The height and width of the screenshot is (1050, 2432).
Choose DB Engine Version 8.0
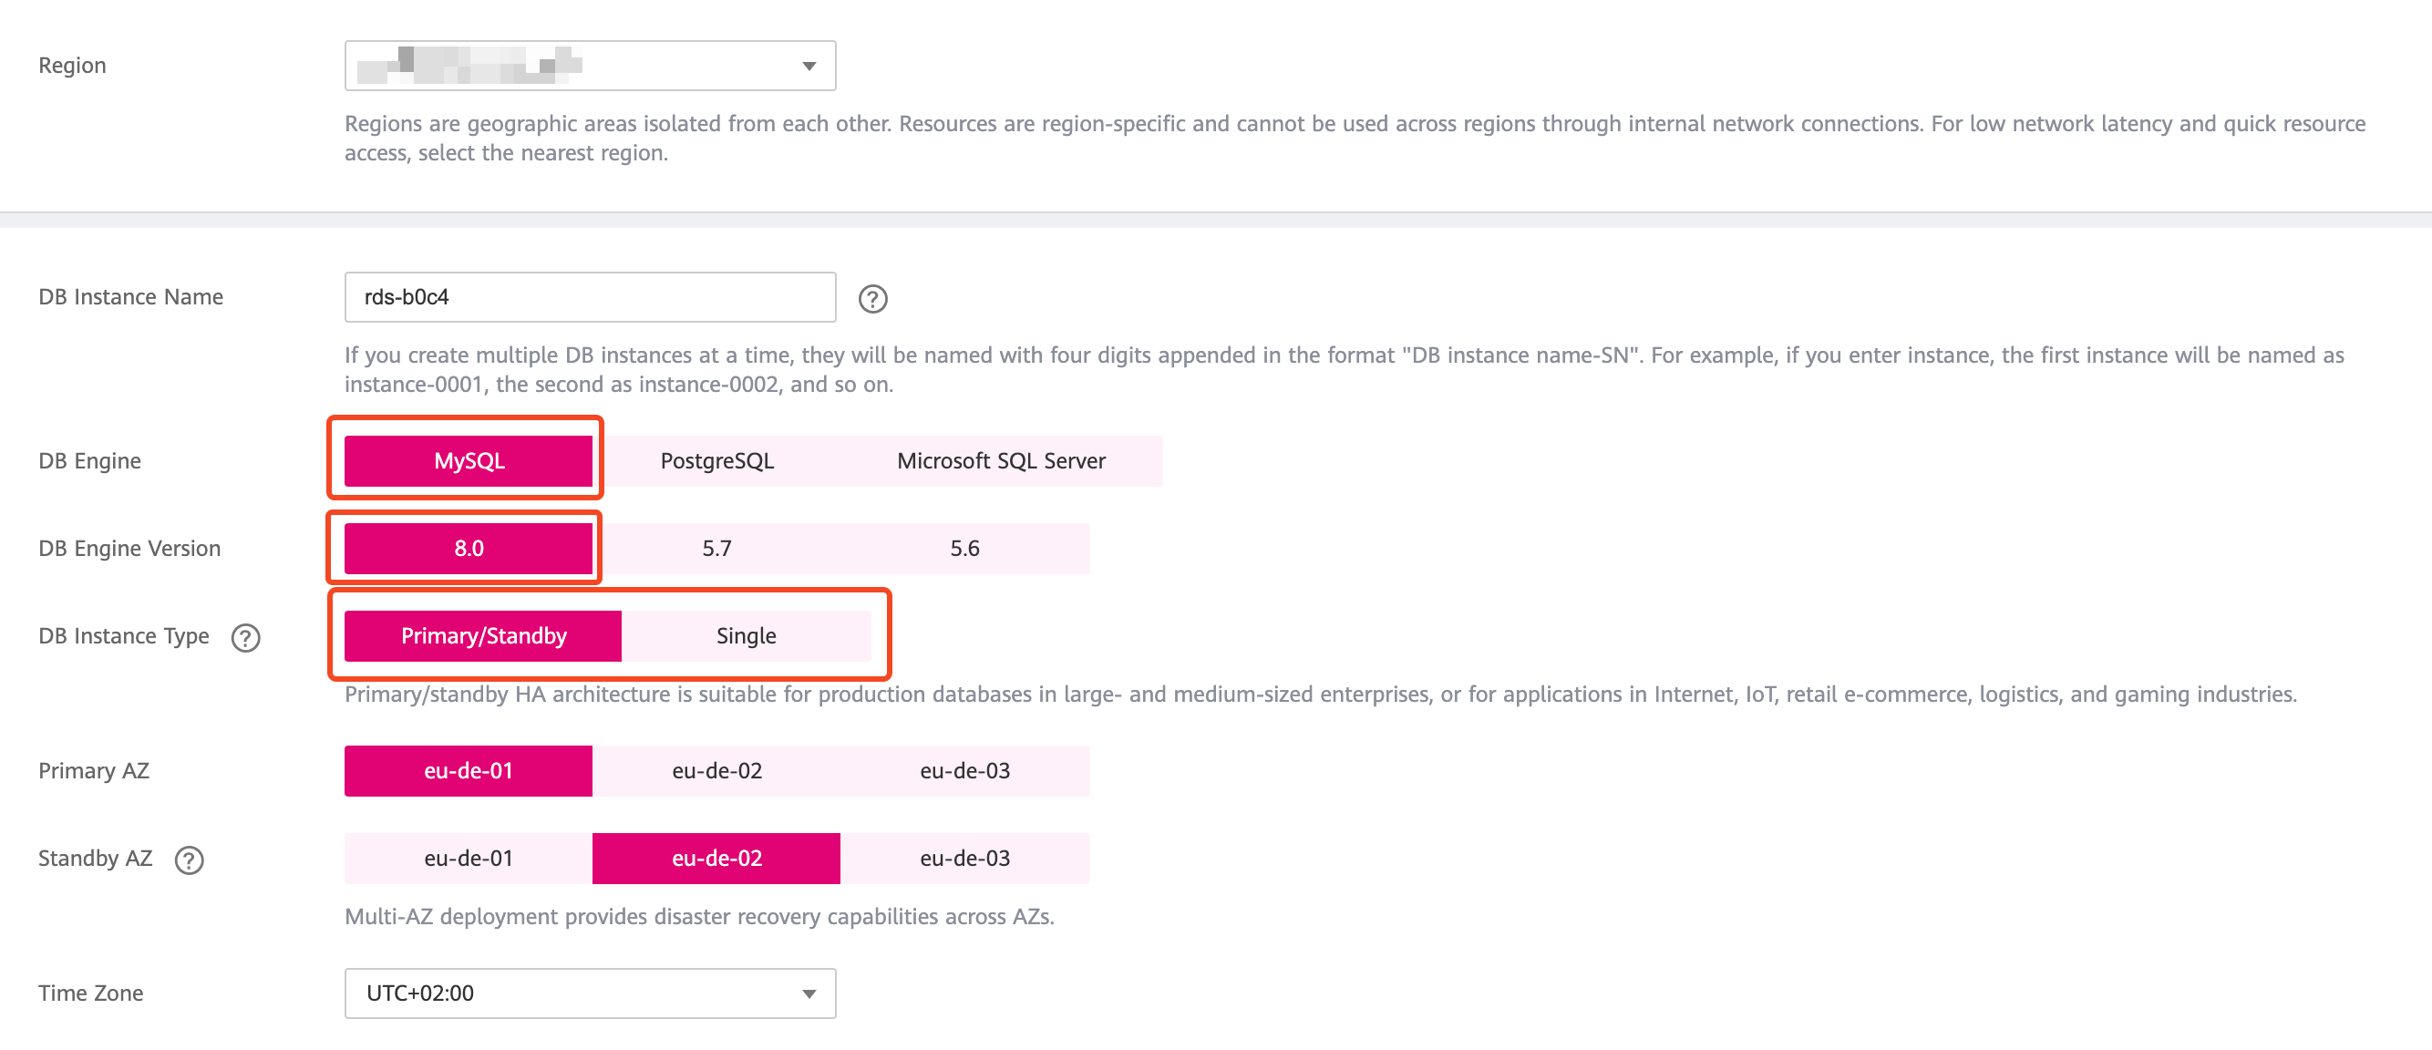pos(469,549)
